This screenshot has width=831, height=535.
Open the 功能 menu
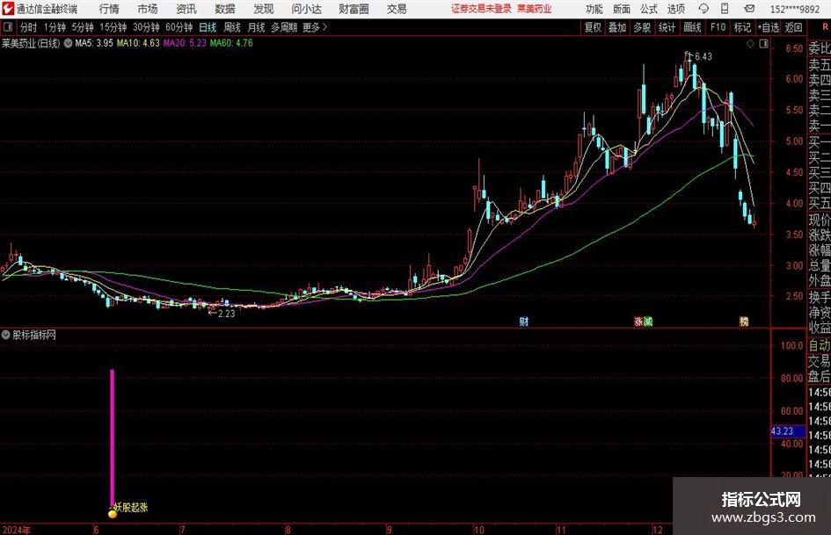pos(594,9)
